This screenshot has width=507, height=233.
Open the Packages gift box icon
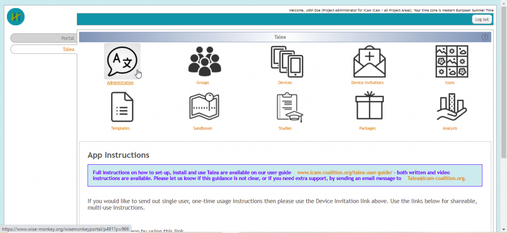pyautogui.click(x=369, y=105)
